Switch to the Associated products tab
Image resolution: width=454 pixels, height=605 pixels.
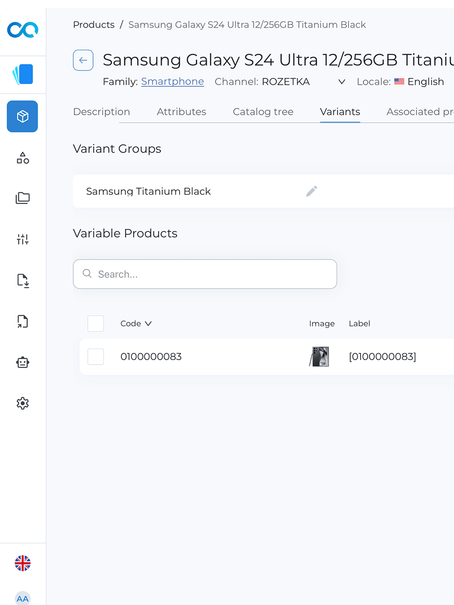point(420,111)
